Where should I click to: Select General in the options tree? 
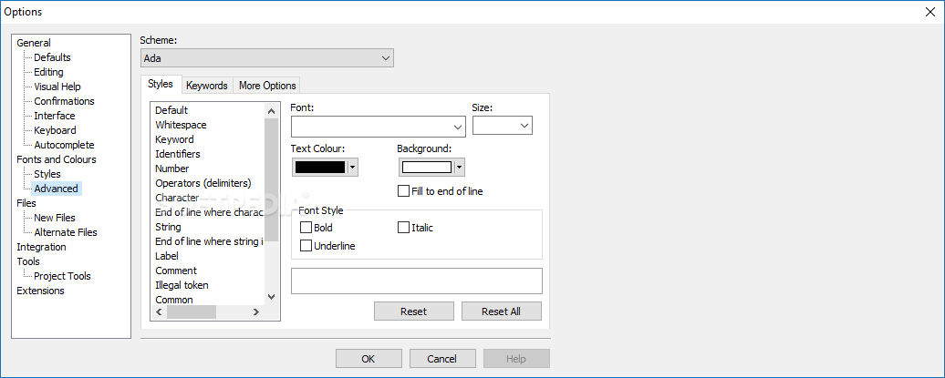(x=34, y=43)
